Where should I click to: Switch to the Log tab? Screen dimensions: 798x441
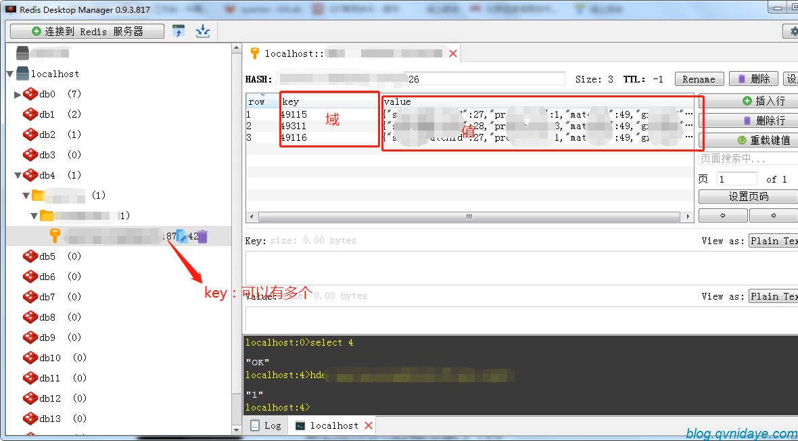coord(266,425)
